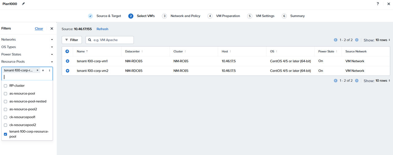This screenshot has width=393, height=155.
Task: Focus the VM search field
Action: click(x=110, y=40)
